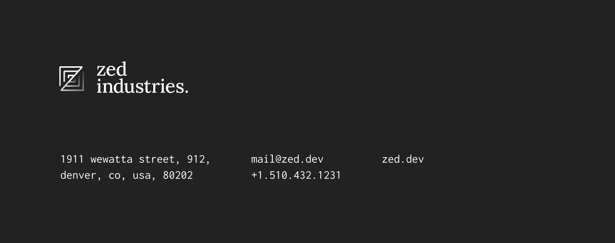
Task: Click the +1.510.432.1231 phone number
Action: [296, 175]
